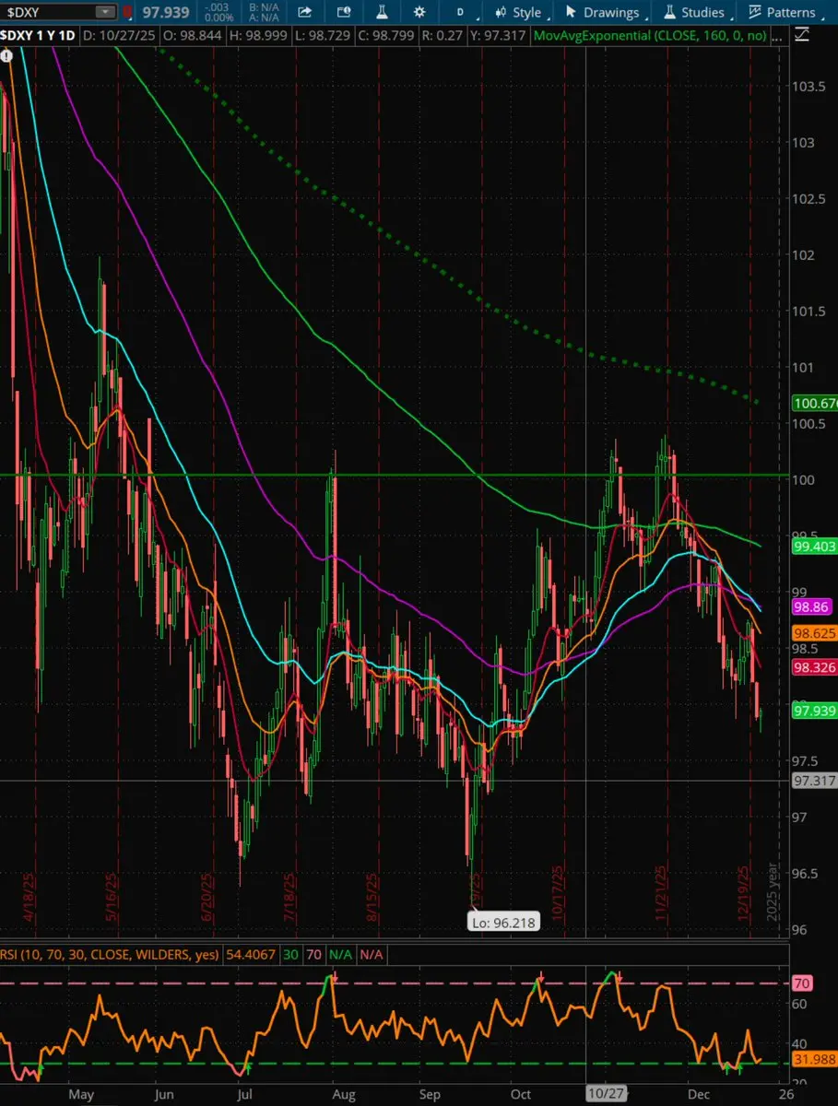Click the 8/15/25 expiration date marker

tap(371, 897)
